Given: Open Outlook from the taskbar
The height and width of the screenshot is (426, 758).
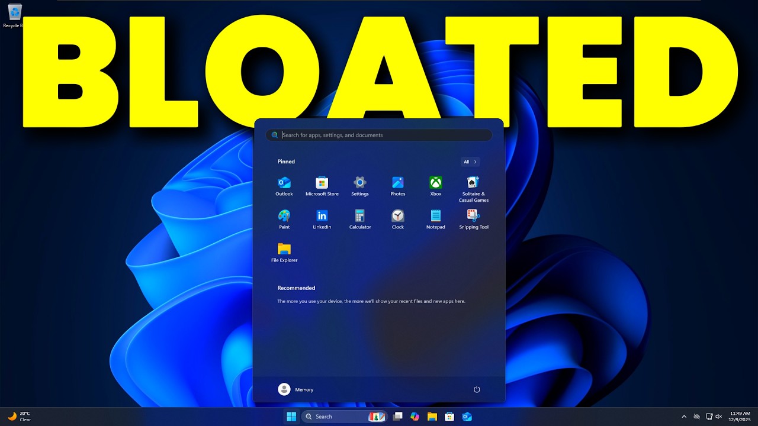Looking at the screenshot, I should 467,417.
